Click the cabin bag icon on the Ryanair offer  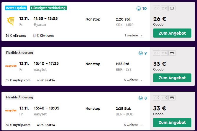coord(157,9)
